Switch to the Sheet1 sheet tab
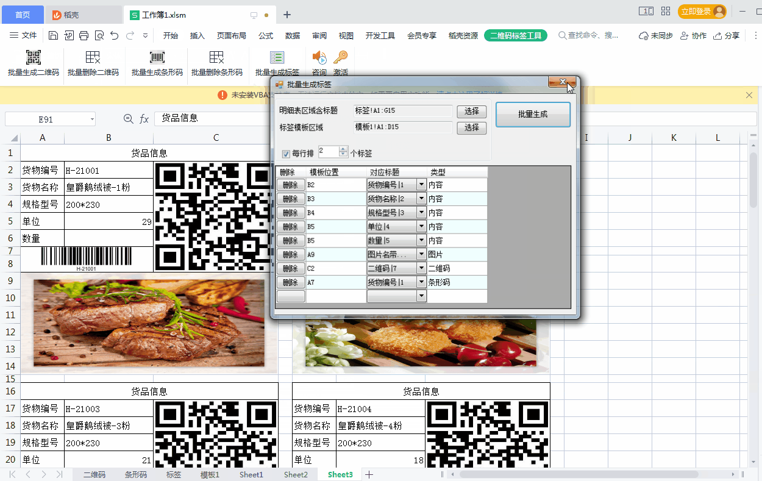Viewport: 762px width, 481px height. pyautogui.click(x=251, y=474)
